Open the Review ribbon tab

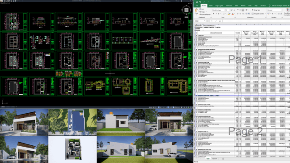point(243,6)
